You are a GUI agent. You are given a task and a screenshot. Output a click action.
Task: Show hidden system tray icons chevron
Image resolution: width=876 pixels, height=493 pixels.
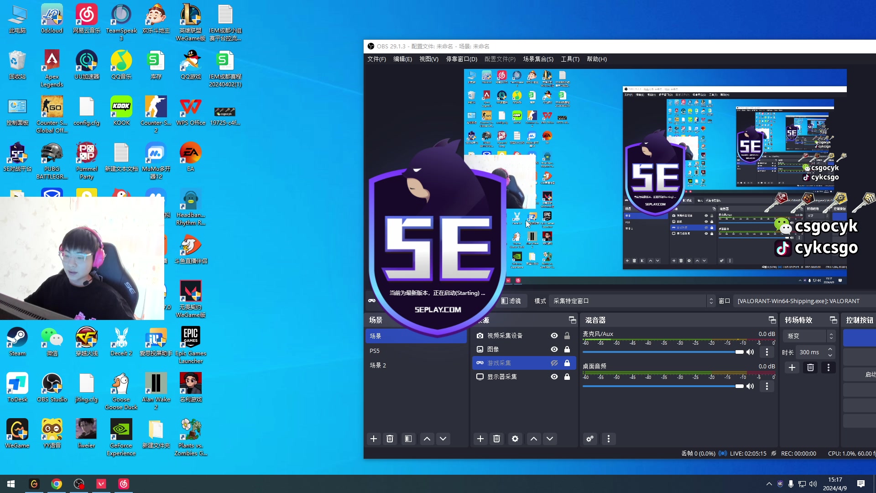(769, 484)
